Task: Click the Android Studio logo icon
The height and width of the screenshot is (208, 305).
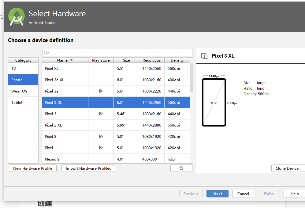Action: 17,17
